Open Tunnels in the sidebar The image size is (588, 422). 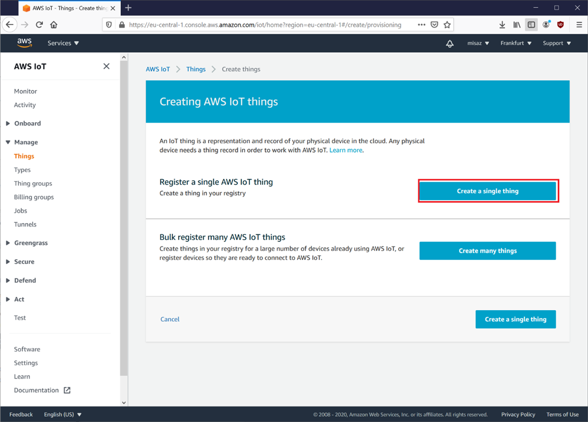(x=25, y=224)
